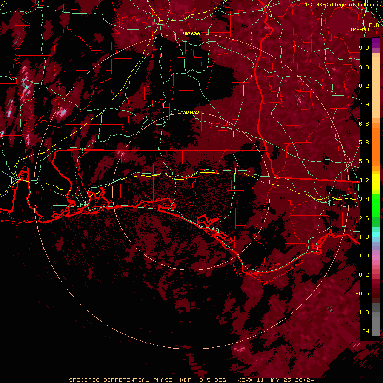
Task: Click the 3.4 scale value
Action: (x=364, y=199)
